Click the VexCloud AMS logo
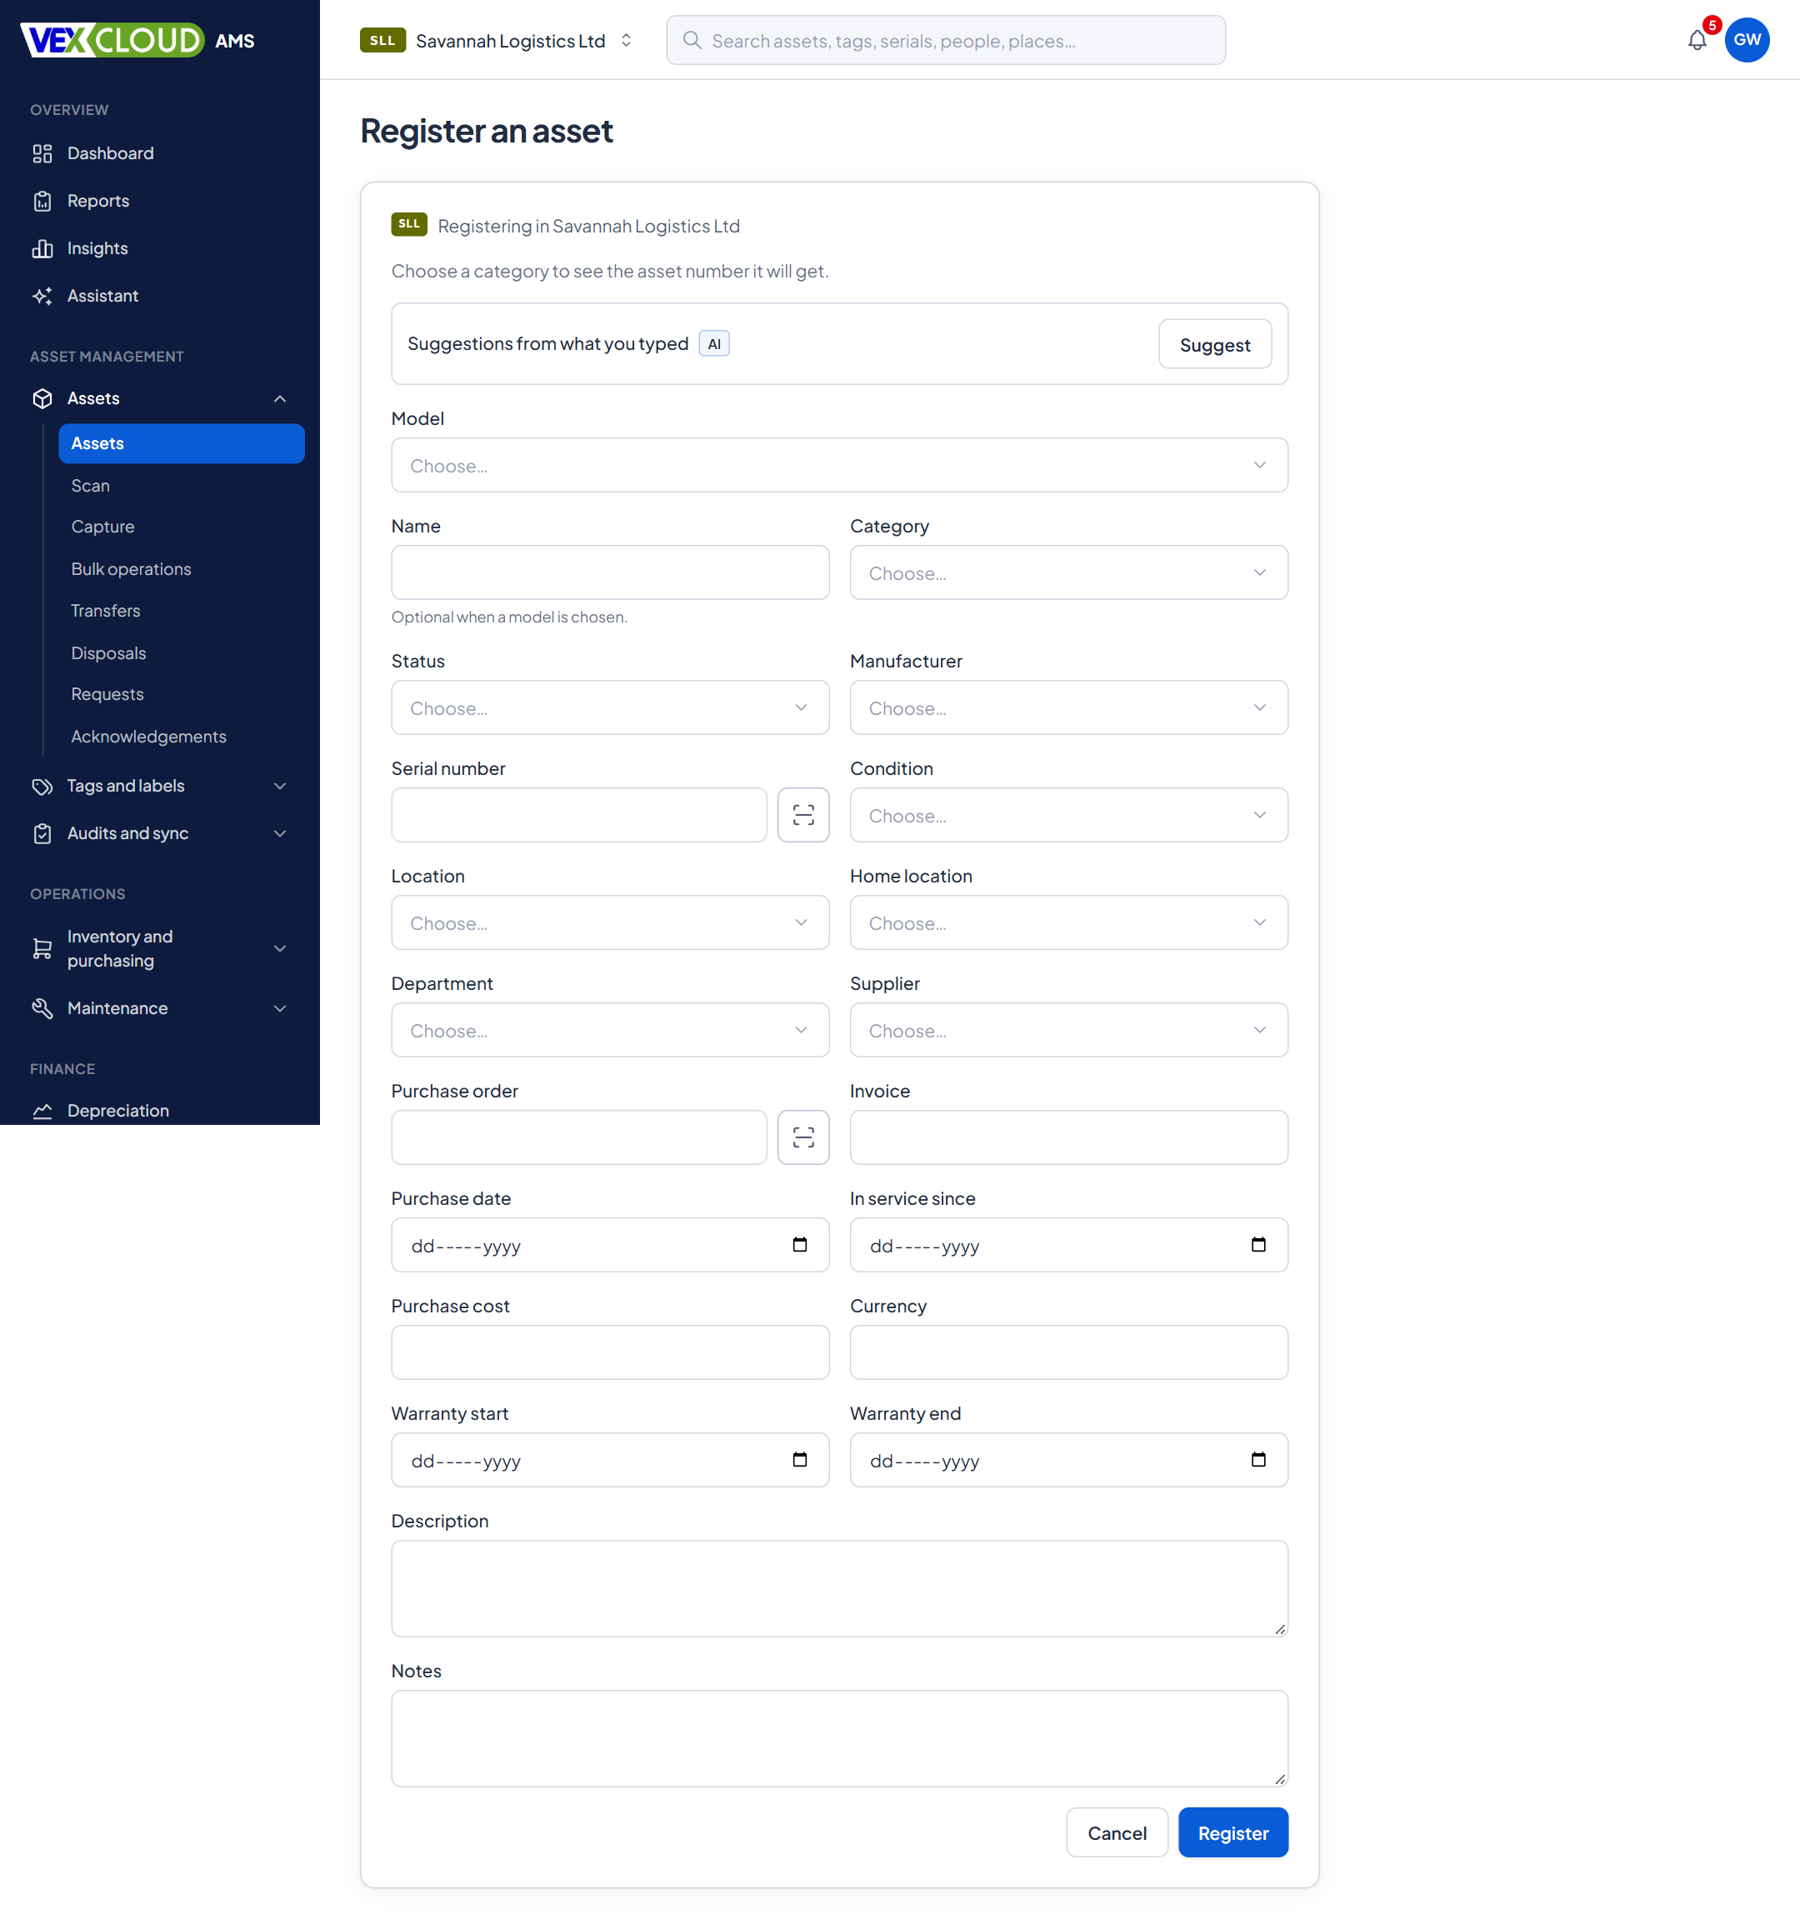 [x=137, y=41]
